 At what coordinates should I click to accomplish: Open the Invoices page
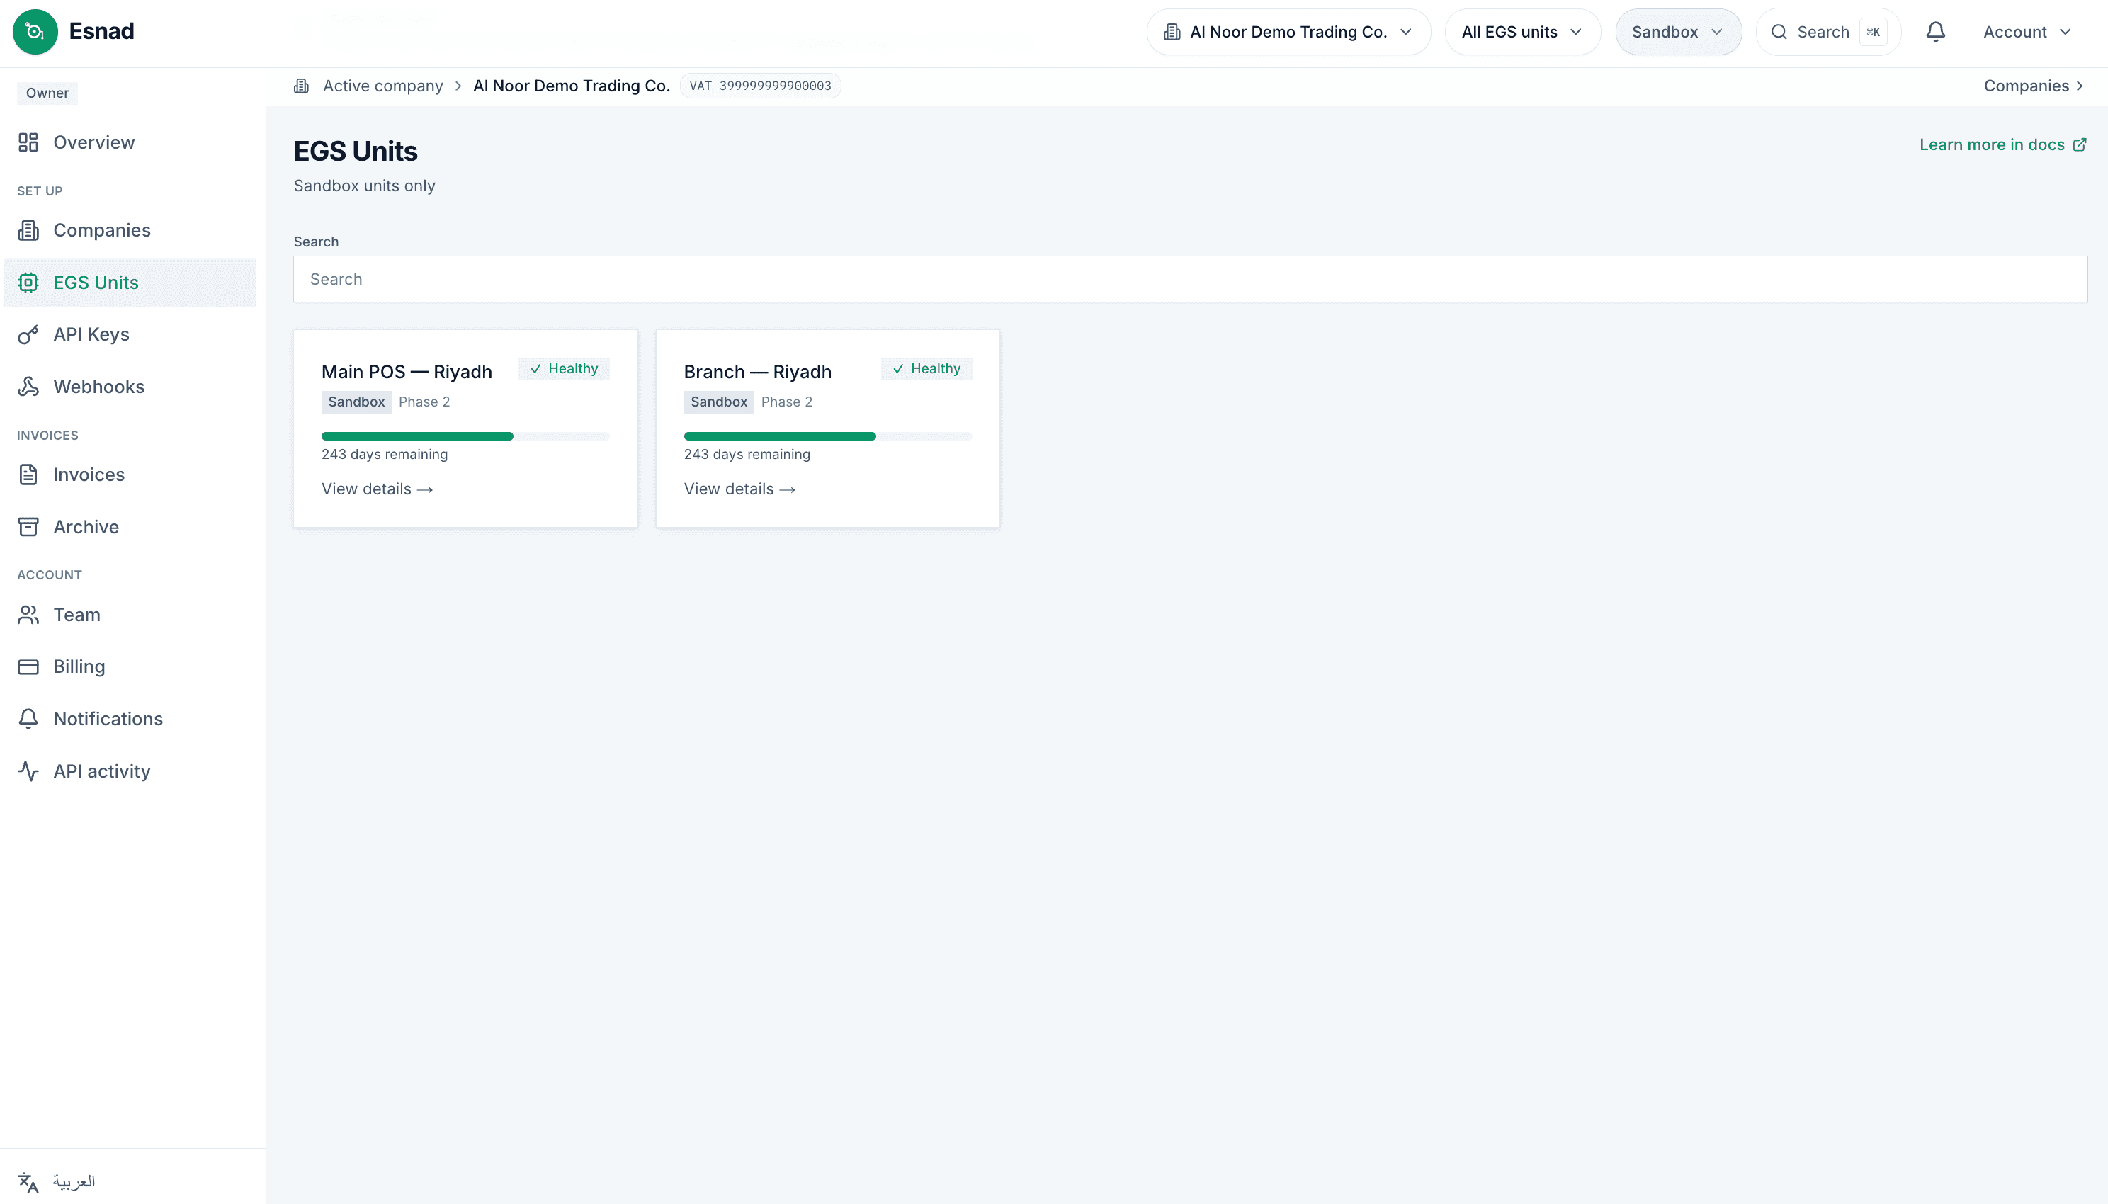tap(130, 475)
